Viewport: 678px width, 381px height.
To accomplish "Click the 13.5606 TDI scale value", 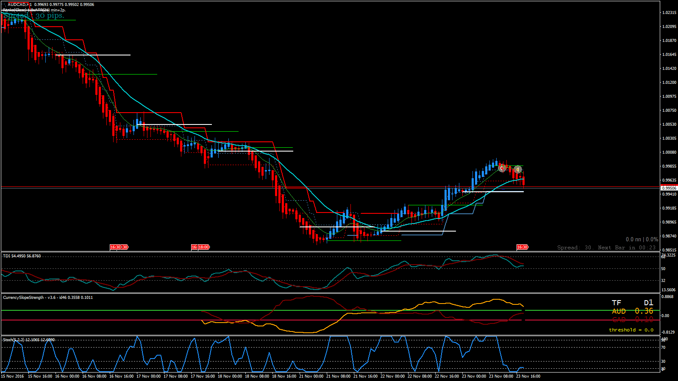I will (x=668, y=290).
